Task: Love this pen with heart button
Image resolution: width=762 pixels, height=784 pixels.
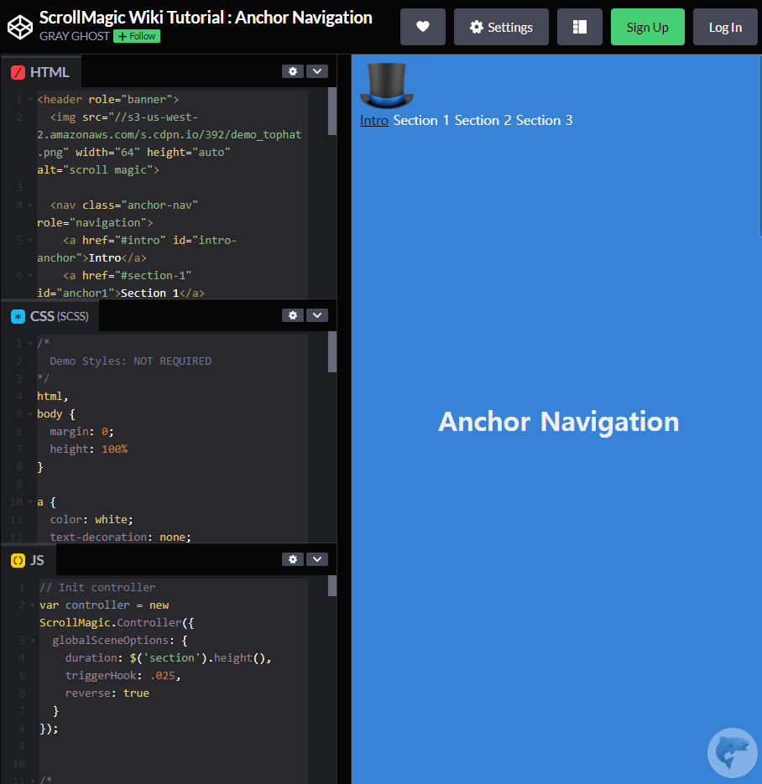Action: [x=423, y=27]
